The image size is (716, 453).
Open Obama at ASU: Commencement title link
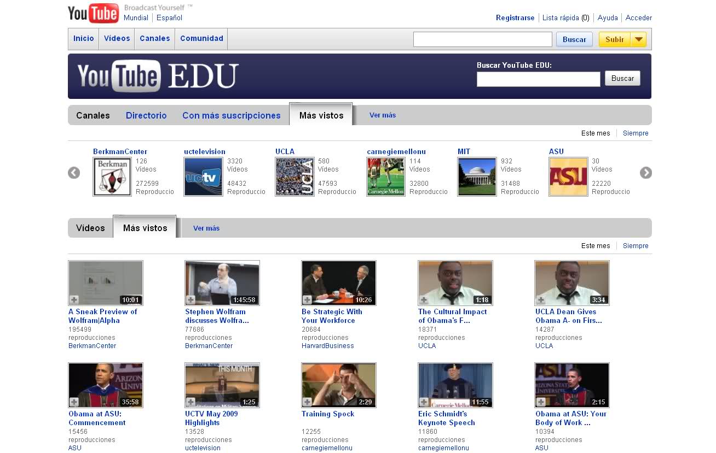pyautogui.click(x=97, y=419)
